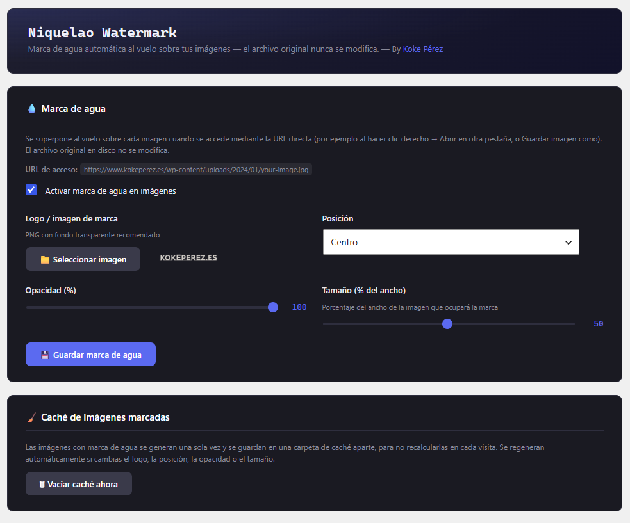Click the Niquelao Watermark title
The width and height of the screenshot is (630, 523).
103,32
